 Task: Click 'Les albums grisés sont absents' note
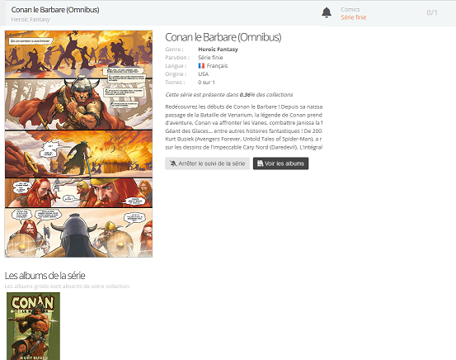[x=67, y=287]
